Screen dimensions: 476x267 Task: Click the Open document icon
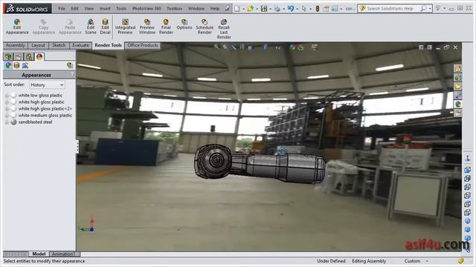pyautogui.click(x=250, y=8)
